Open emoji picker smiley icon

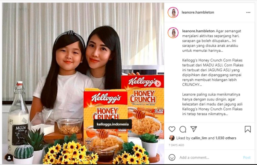pyautogui.click(x=172, y=157)
